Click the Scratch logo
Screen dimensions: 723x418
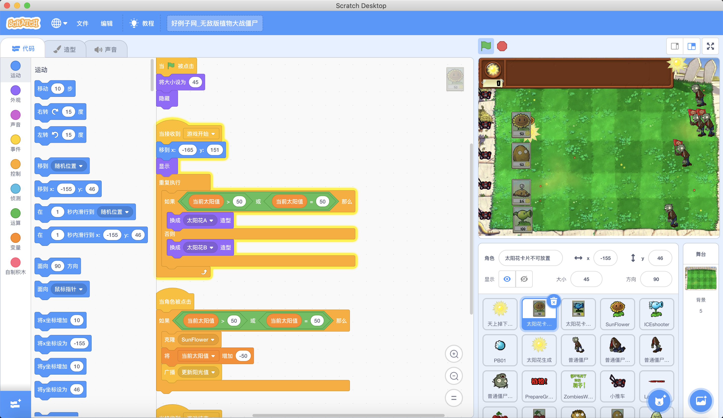24,23
